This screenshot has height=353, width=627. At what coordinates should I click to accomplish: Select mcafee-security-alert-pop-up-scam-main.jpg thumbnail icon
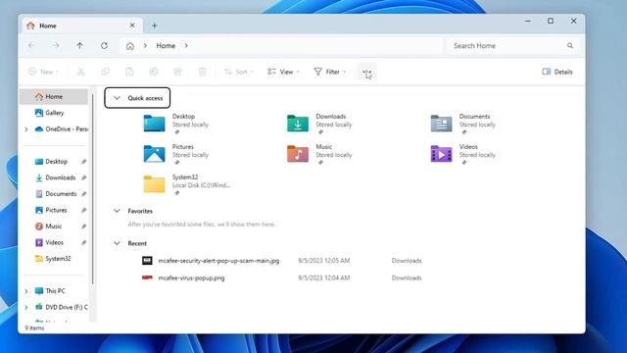pos(147,261)
